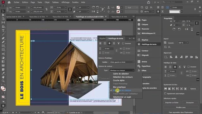Image resolution: width=202 pixels, height=114 pixels.
Task: Select the Type tool
Action: 3,31
